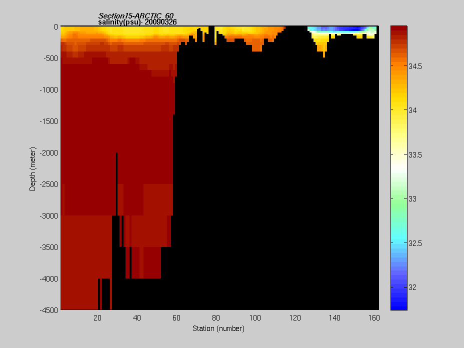This screenshot has height=348, width=464.
Task: Click station tick label '60'
Action: pyautogui.click(x=176, y=318)
